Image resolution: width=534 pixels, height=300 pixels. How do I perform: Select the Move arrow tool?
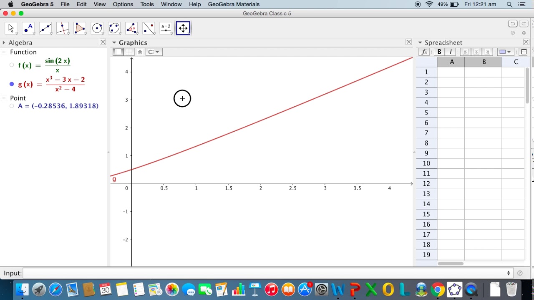pos(11,28)
